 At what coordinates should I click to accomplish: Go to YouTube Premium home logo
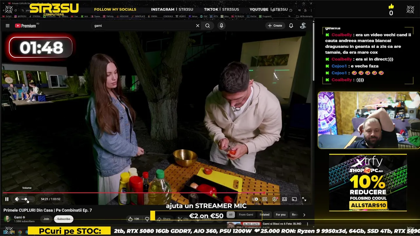tap(26, 26)
